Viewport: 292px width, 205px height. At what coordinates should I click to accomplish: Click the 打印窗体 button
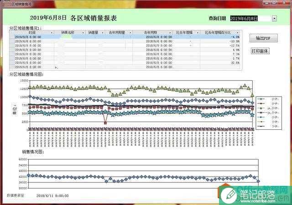tap(260, 51)
